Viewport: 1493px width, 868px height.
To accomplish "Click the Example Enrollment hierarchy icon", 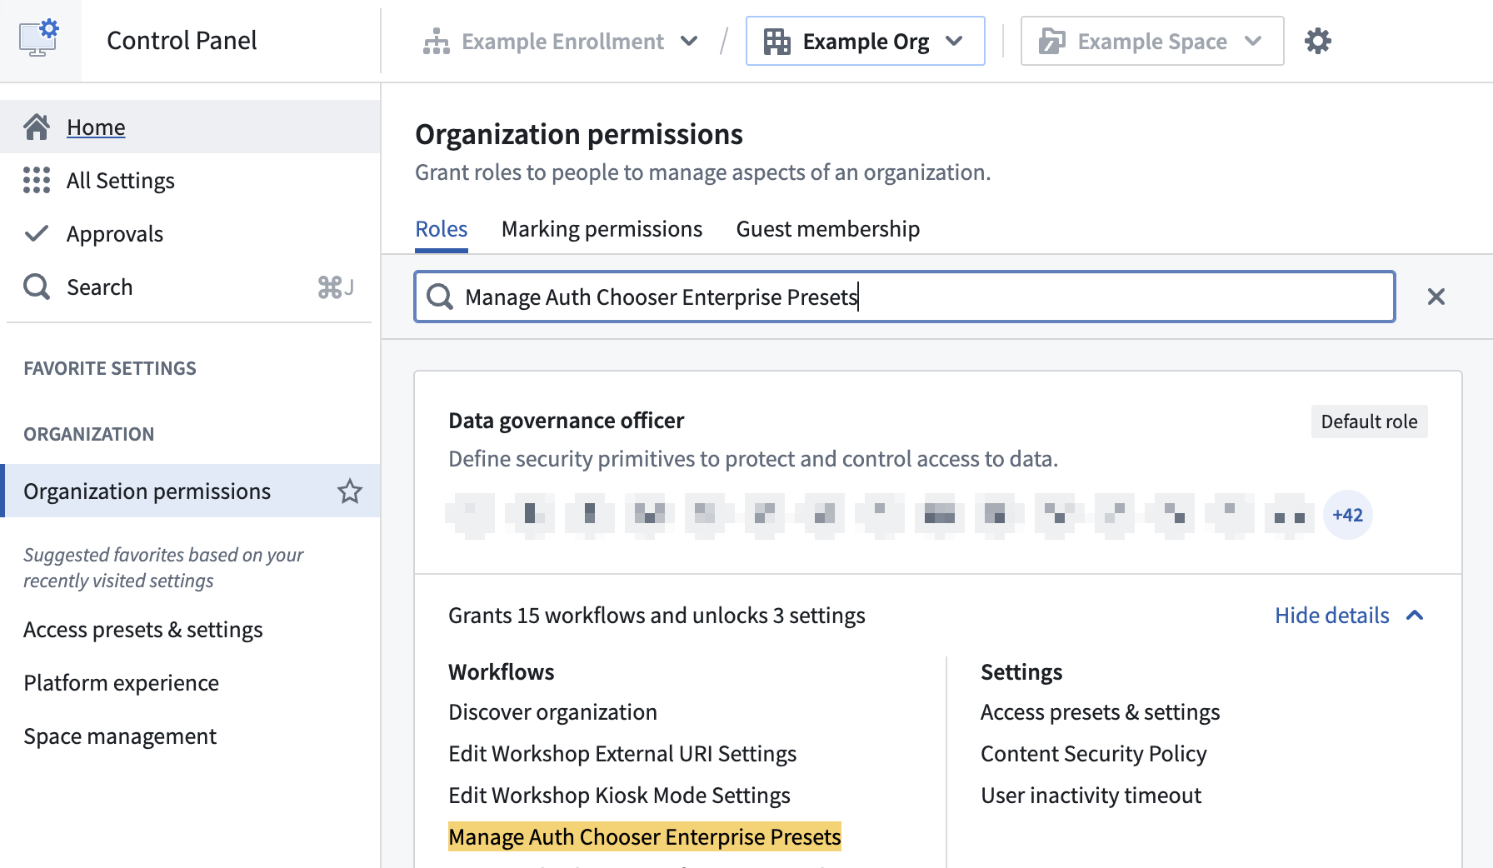I will coord(437,41).
